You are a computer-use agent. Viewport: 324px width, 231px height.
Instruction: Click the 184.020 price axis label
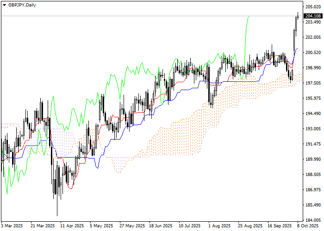point(313,220)
